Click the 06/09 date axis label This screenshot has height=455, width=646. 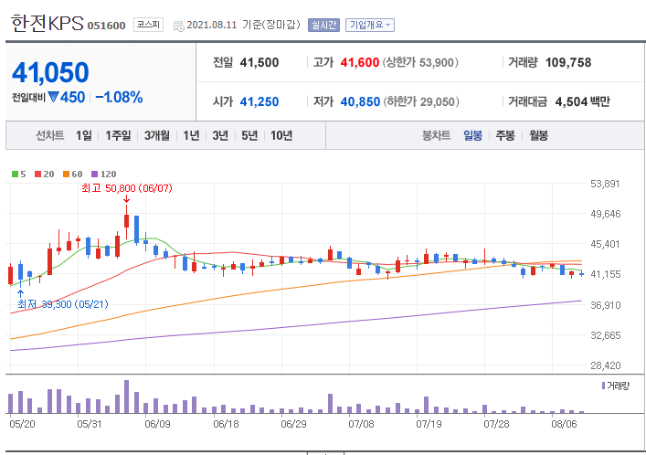pos(157,424)
